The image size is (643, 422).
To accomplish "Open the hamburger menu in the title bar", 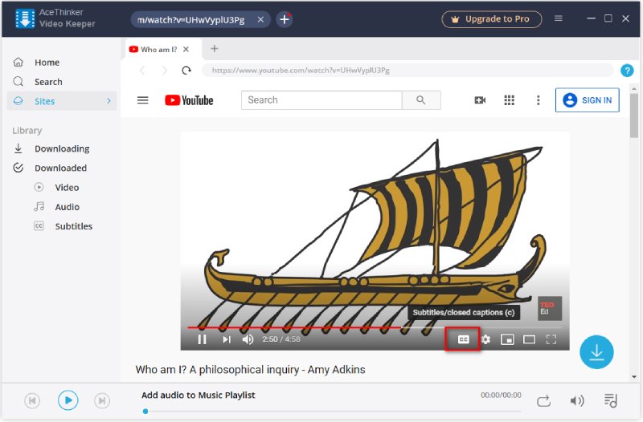I will tap(558, 18).
